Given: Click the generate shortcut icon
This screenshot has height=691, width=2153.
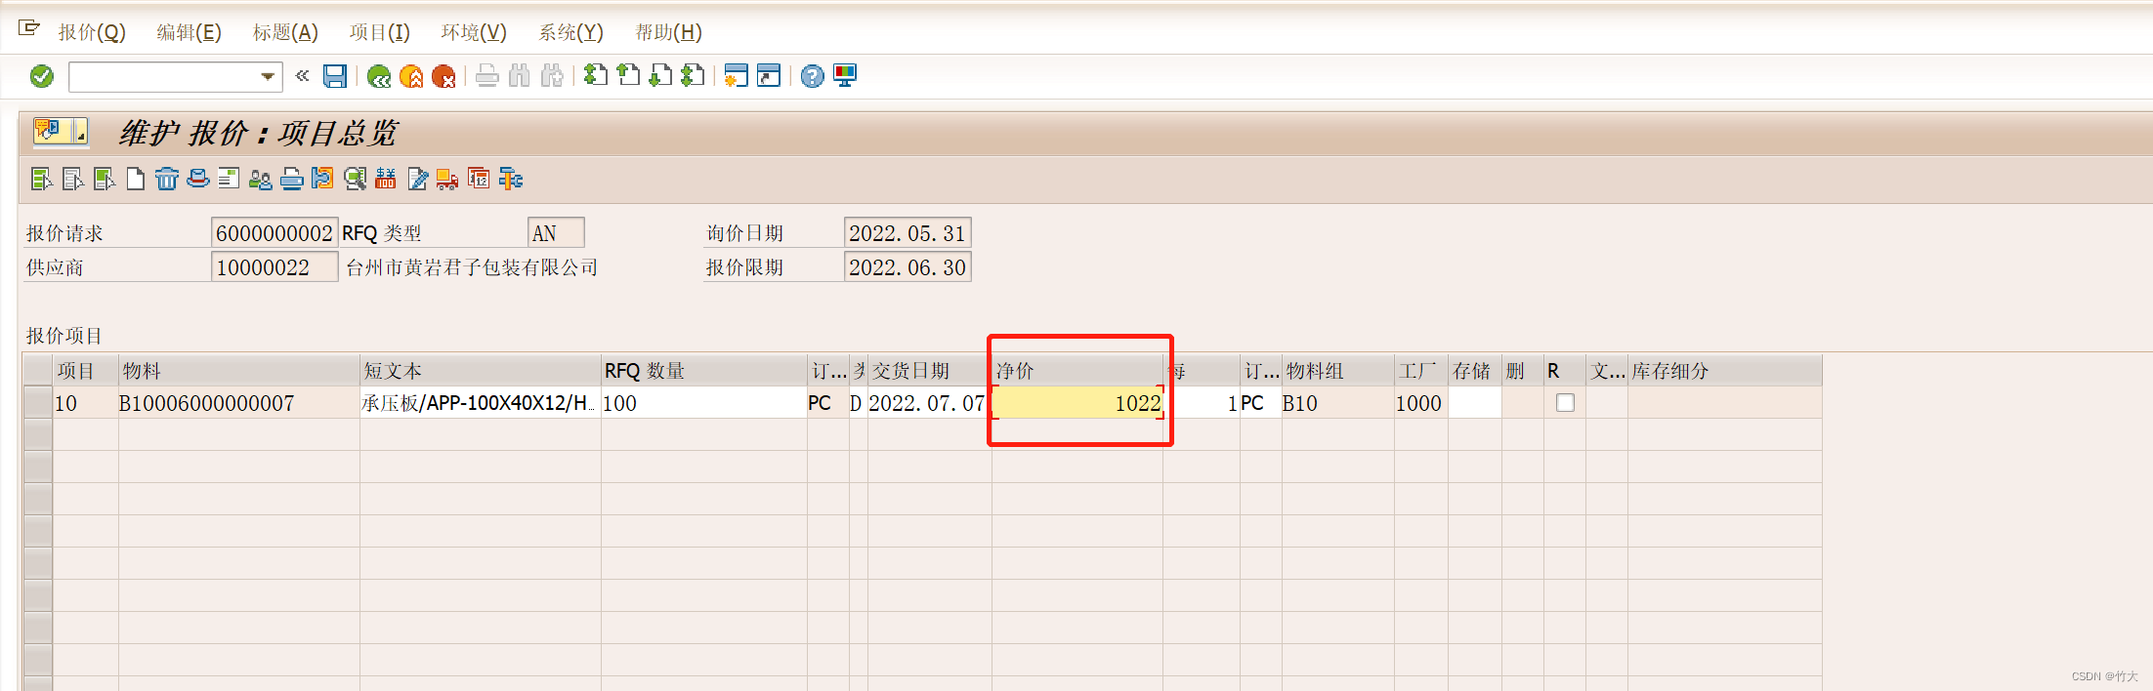Looking at the screenshot, I should click(x=769, y=76).
